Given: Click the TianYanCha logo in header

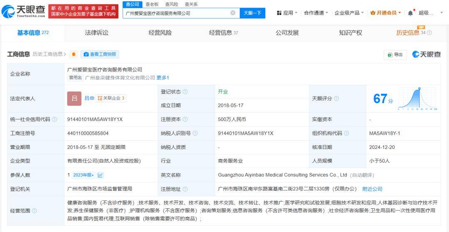Looking at the screenshot, I should coord(23,11).
